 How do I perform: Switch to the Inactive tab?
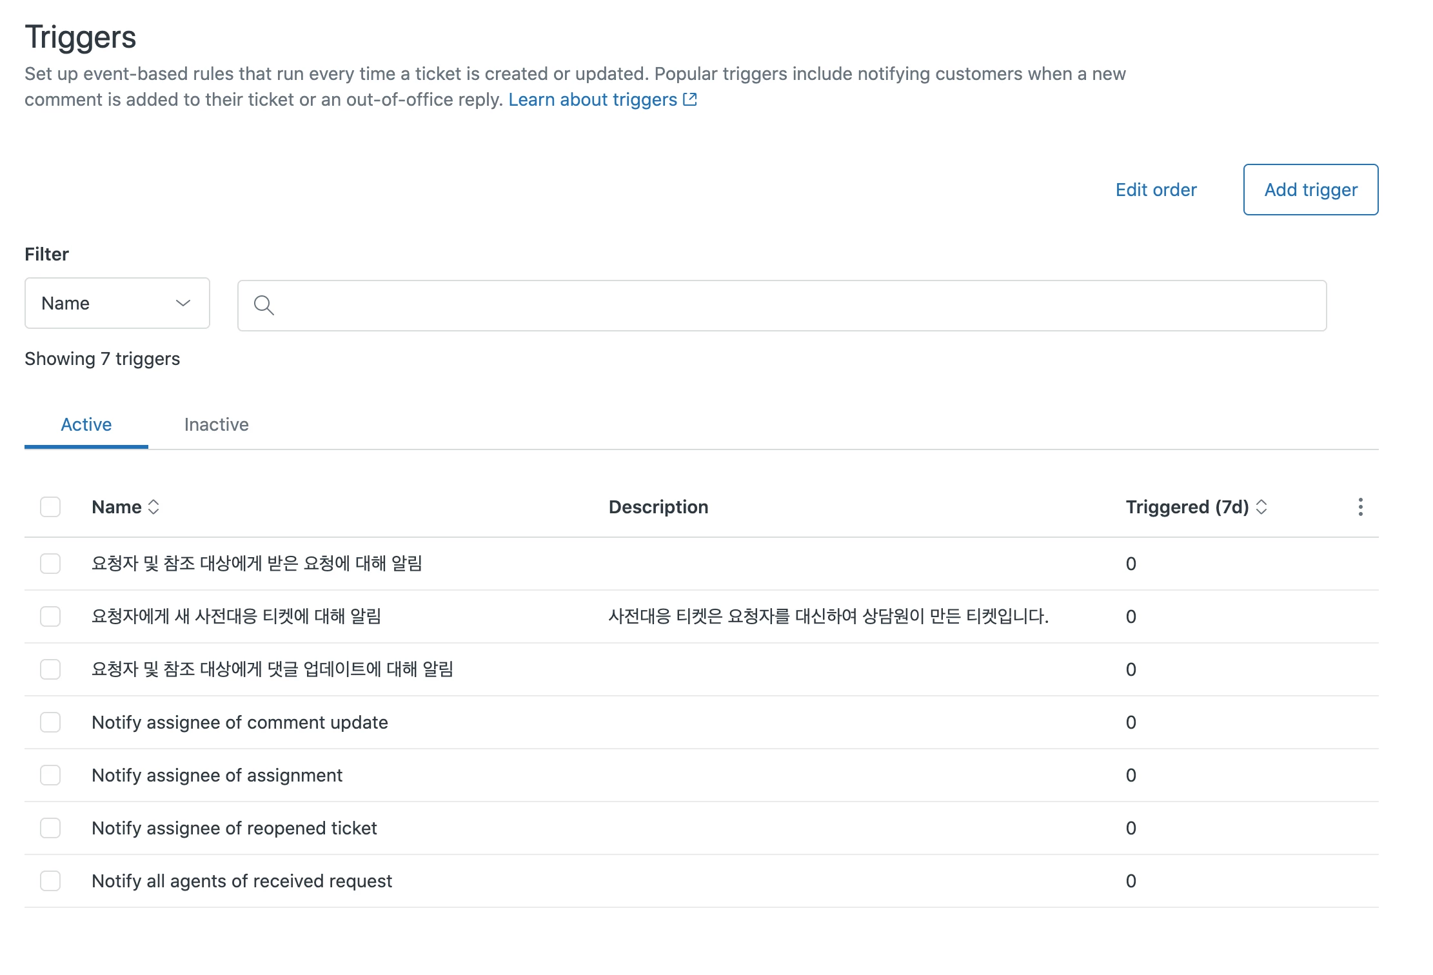pos(216,424)
